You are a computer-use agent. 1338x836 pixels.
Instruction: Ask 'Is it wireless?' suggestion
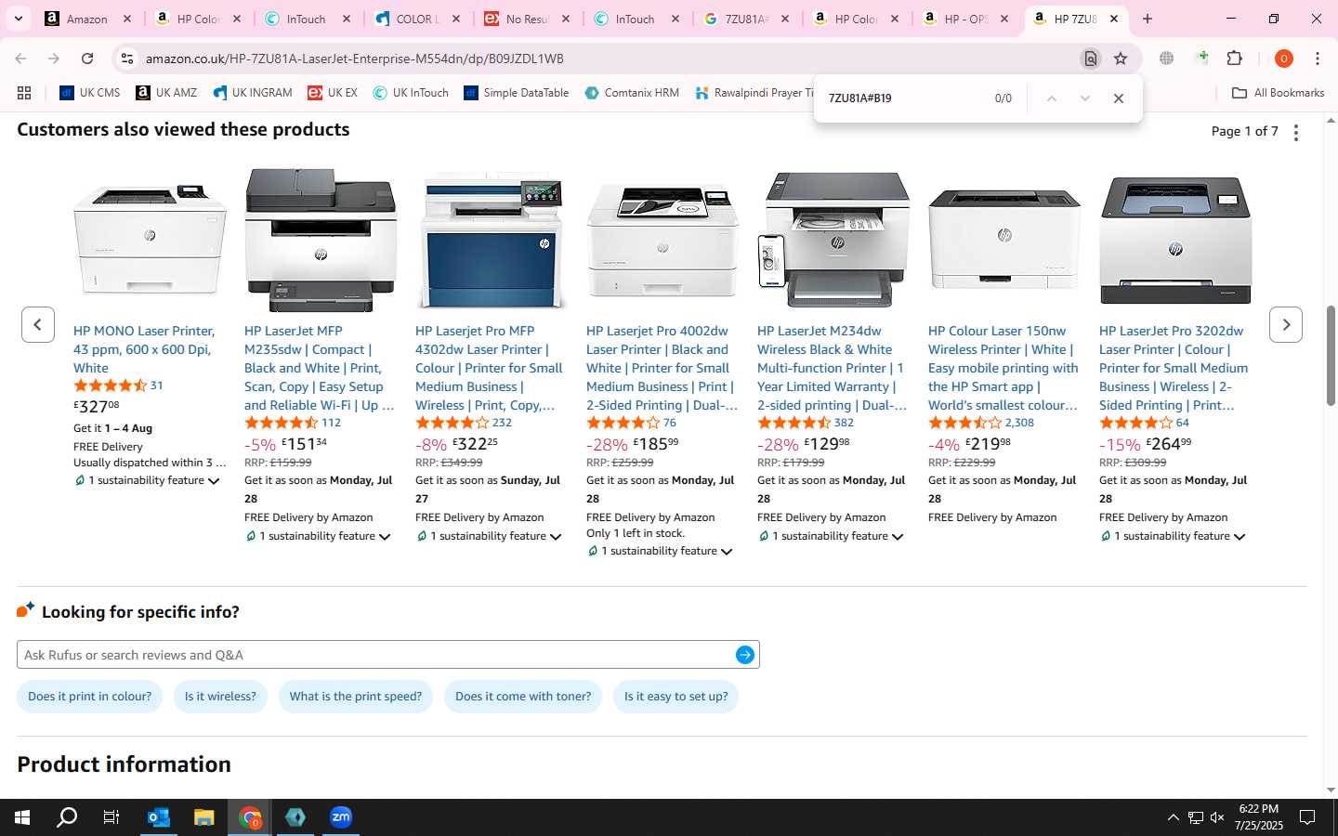pyautogui.click(x=220, y=696)
